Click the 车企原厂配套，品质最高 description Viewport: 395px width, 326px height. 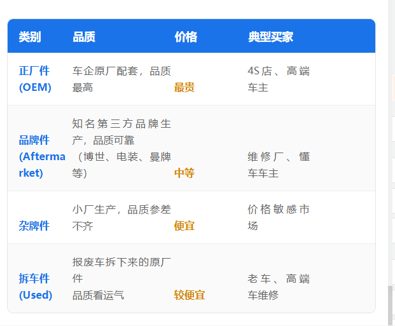(x=121, y=79)
